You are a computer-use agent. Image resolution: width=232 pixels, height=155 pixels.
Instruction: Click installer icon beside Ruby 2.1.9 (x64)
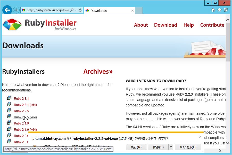point(9,129)
